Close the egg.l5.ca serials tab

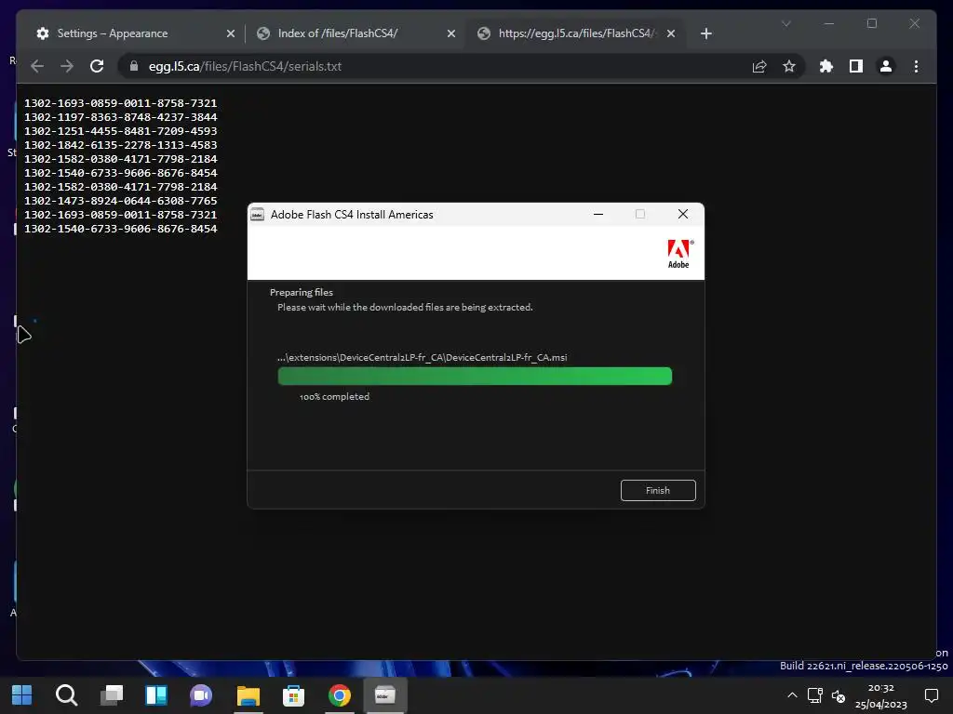tap(671, 33)
